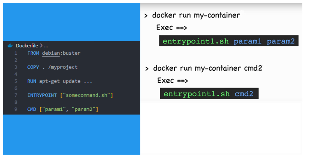Click the first docker run my-container command
Viewport: 311px width, 158px height.
point(196,15)
